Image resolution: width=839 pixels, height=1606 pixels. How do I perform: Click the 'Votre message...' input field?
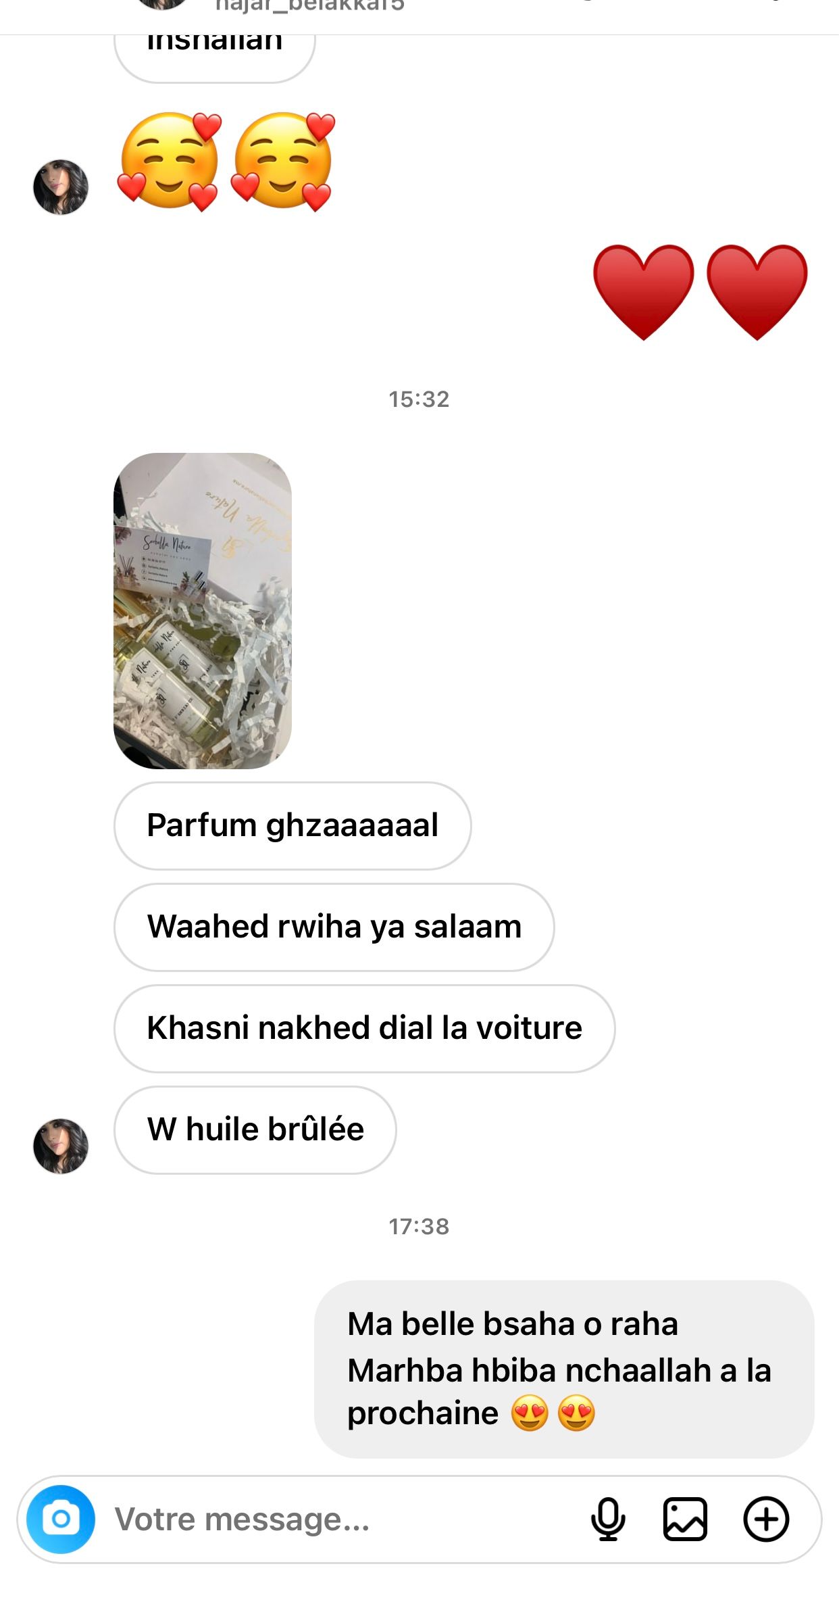[338, 1519]
